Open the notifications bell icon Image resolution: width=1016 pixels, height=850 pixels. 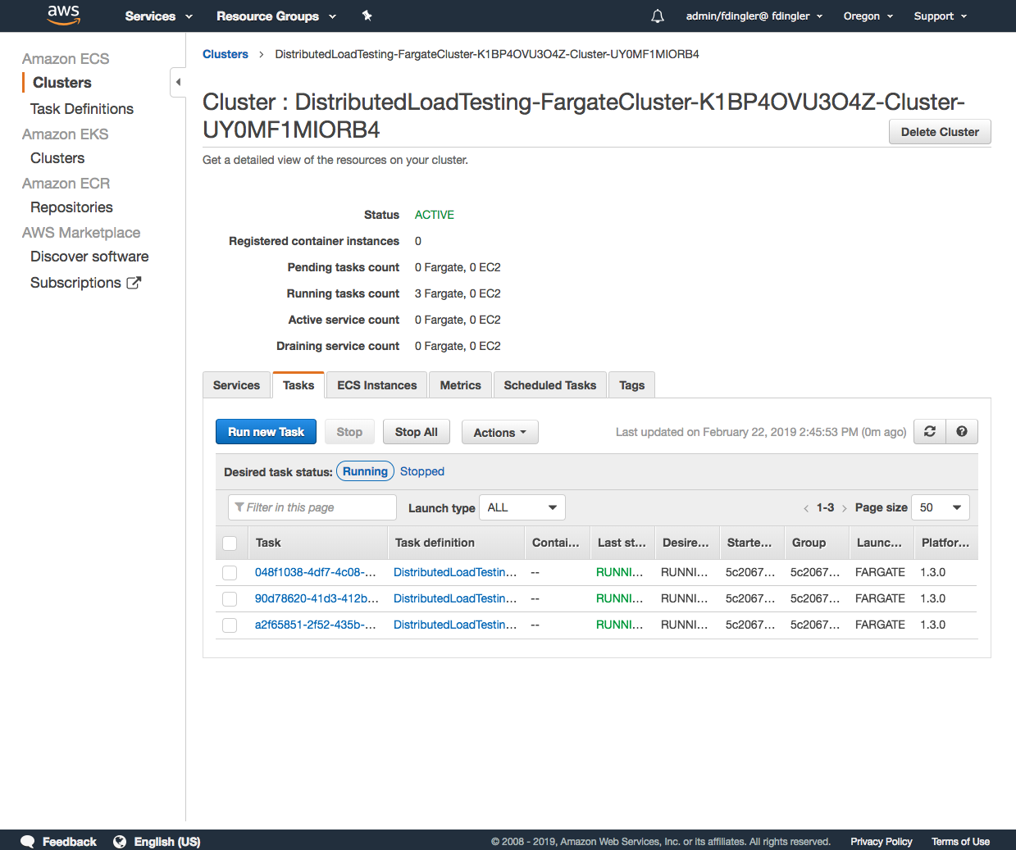coord(658,16)
